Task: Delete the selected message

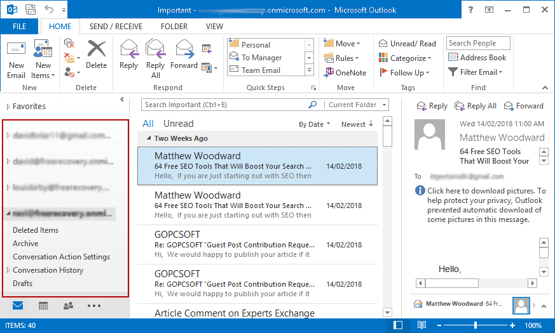Action: (96, 54)
